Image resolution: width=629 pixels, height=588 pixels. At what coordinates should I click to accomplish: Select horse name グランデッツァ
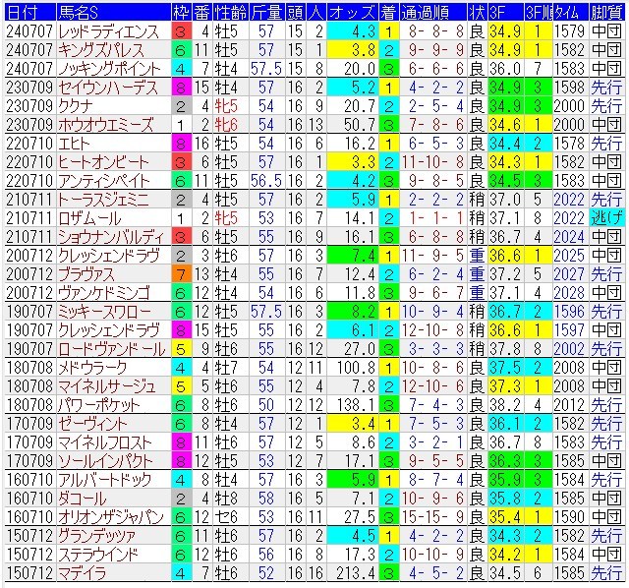coord(96,536)
